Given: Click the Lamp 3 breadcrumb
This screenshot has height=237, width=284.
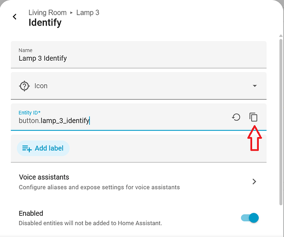Looking at the screenshot, I should point(88,13).
